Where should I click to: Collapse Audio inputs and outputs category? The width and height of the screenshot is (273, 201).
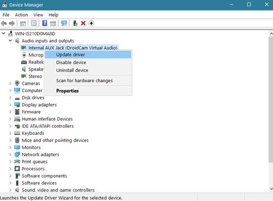click(11, 41)
